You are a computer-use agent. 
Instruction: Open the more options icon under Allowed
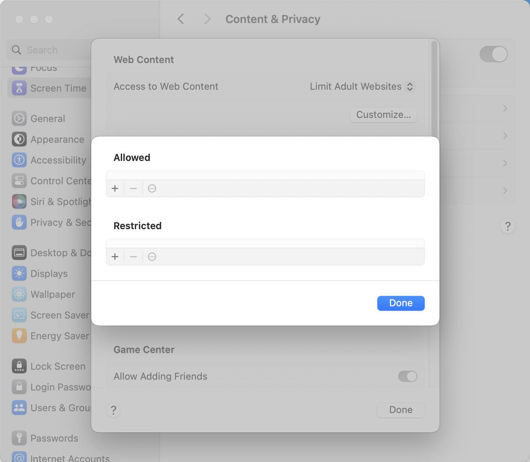point(152,188)
